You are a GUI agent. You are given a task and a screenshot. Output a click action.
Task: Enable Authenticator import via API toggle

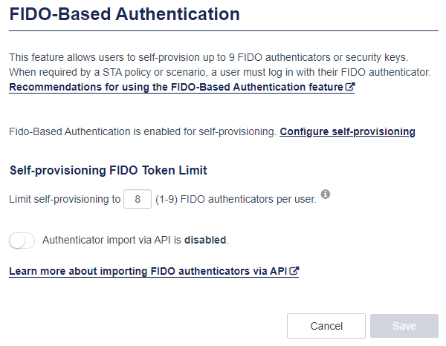tap(22, 241)
